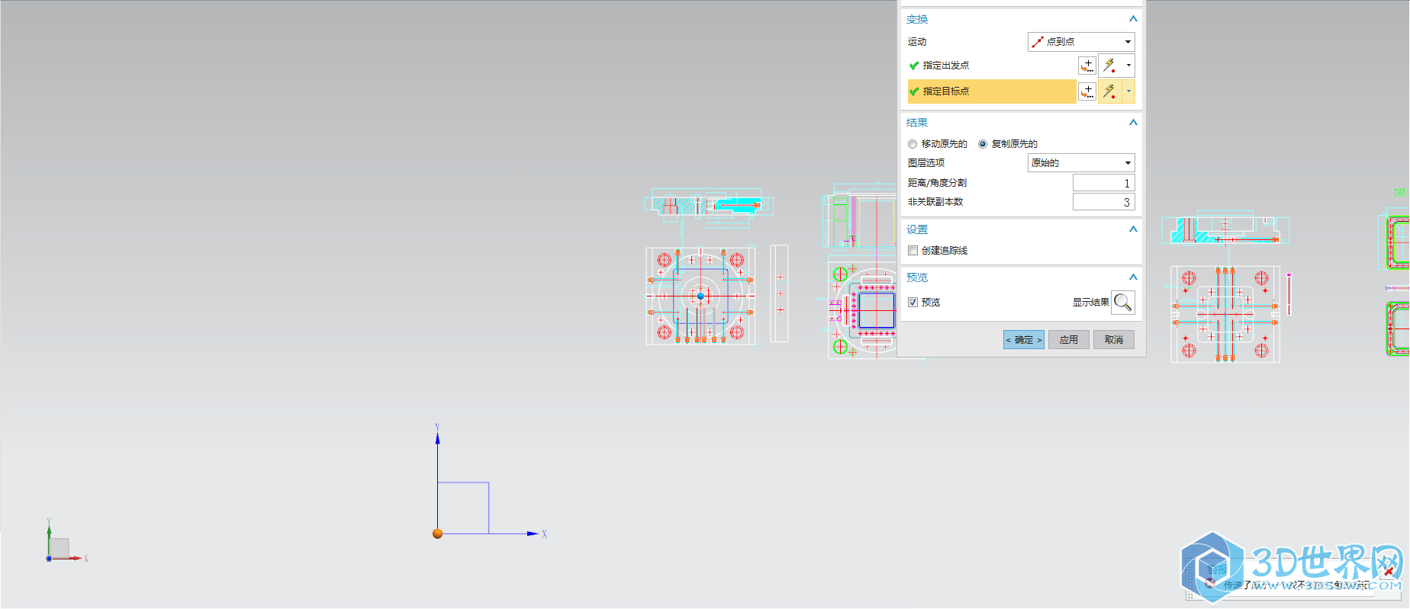This screenshot has width=1410, height=609.
Task: Collapse the 设置 section
Action: click(x=1133, y=229)
